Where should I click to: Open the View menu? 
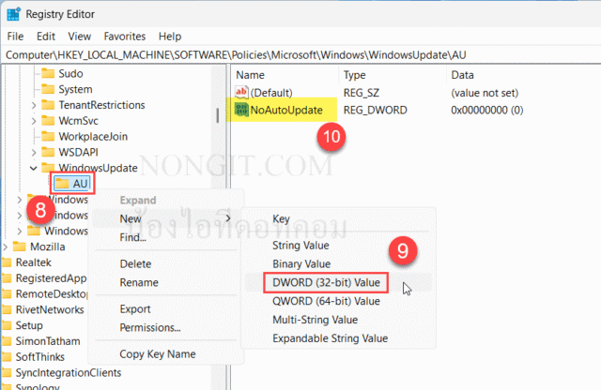79,37
